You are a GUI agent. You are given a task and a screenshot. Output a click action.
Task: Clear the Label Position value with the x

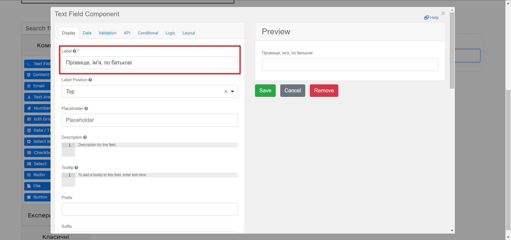point(226,92)
